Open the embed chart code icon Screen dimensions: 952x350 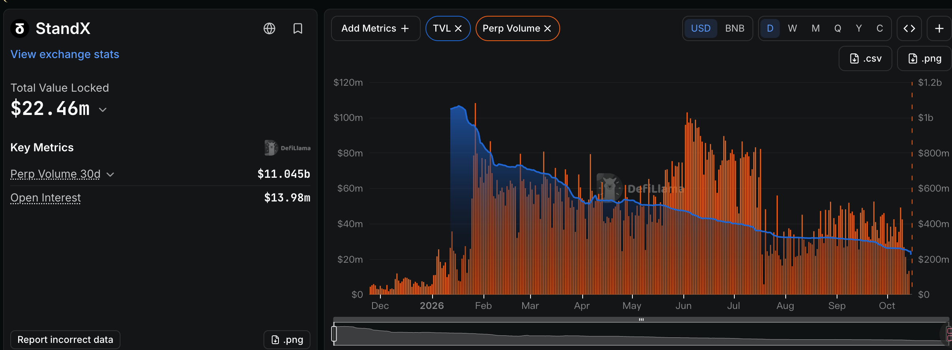point(909,28)
